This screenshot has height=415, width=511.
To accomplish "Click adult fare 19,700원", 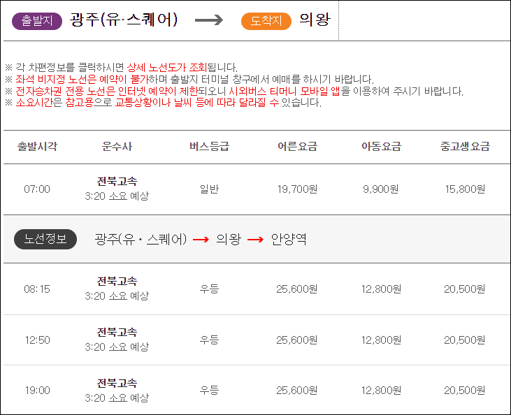I will 297,189.
